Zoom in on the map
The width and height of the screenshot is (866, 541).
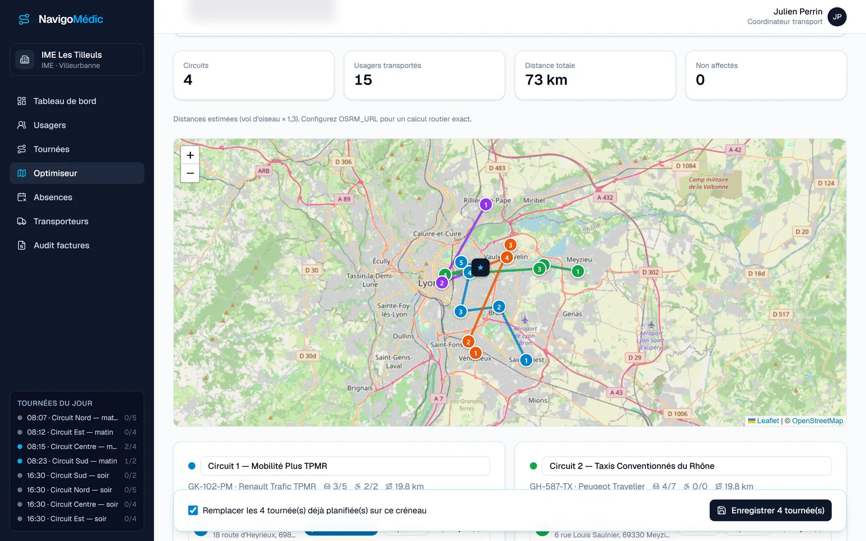pos(190,155)
